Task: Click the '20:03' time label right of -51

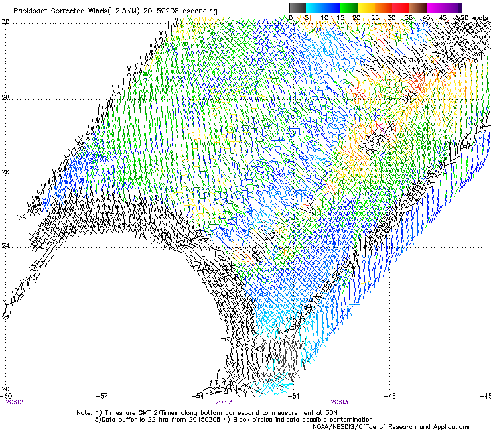Action: (x=340, y=402)
